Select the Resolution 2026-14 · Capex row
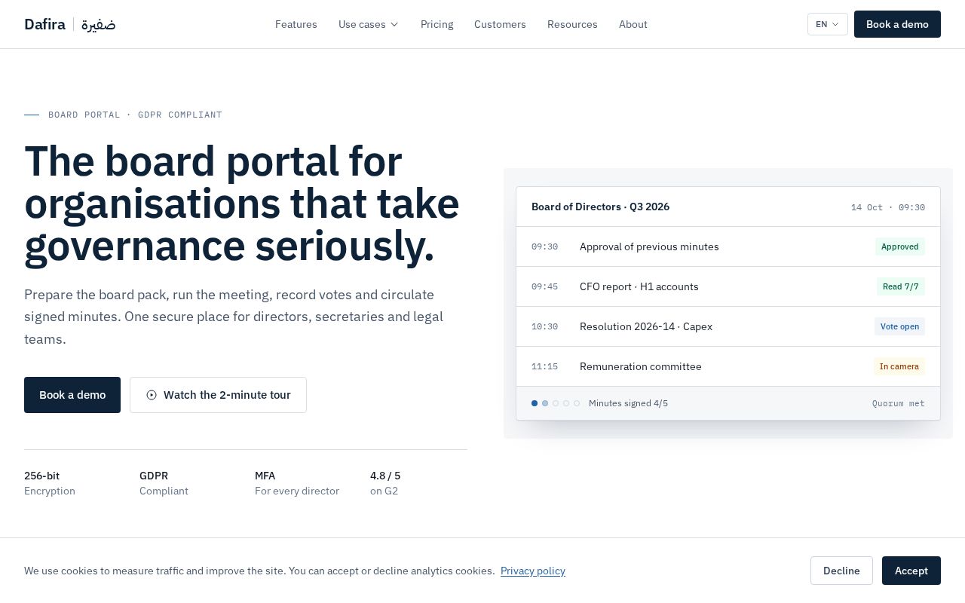Viewport: 965px width, 603px height. pos(728,326)
